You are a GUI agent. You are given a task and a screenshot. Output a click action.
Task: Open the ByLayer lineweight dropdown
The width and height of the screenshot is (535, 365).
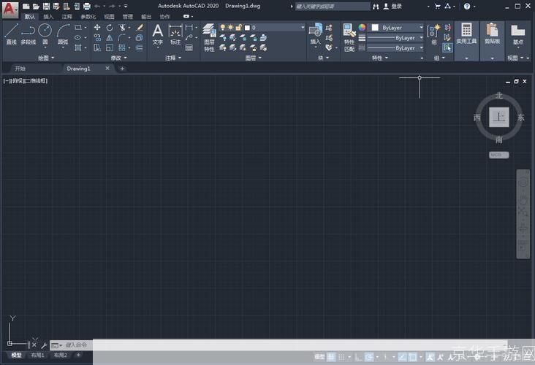coord(395,38)
